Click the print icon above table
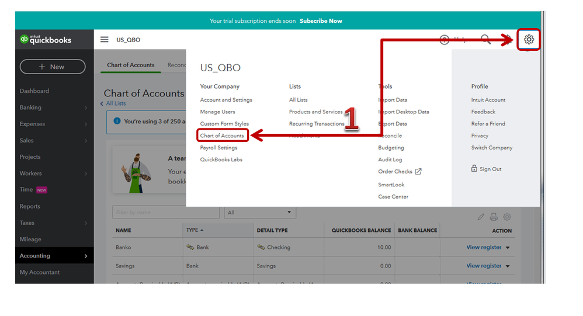583x316 pixels. click(x=494, y=217)
